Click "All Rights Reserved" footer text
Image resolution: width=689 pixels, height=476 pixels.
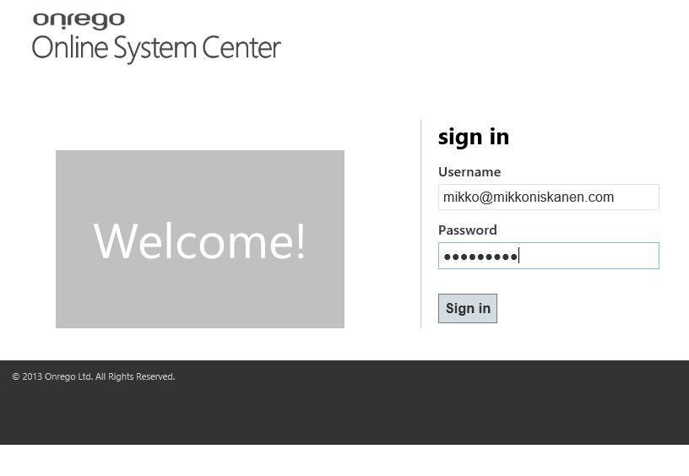point(135,377)
